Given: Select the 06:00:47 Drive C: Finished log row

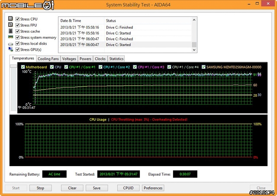Looking at the screenshot, I should click(x=125, y=39).
